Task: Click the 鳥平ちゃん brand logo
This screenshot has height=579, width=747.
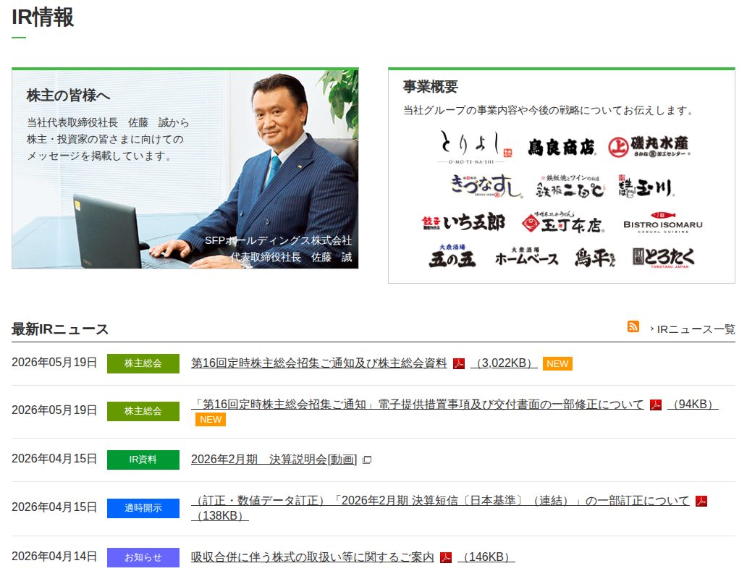Action: pos(595,258)
